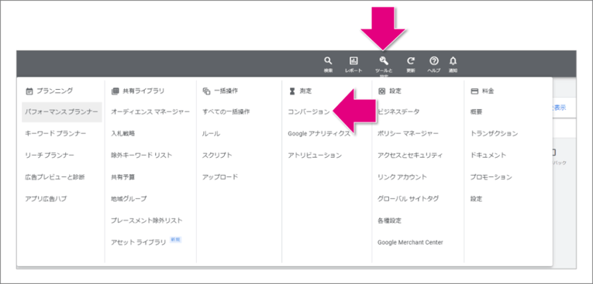The width and height of the screenshot is (593, 284).
Task: Select パフォーマンス プランナー
Action: (62, 111)
